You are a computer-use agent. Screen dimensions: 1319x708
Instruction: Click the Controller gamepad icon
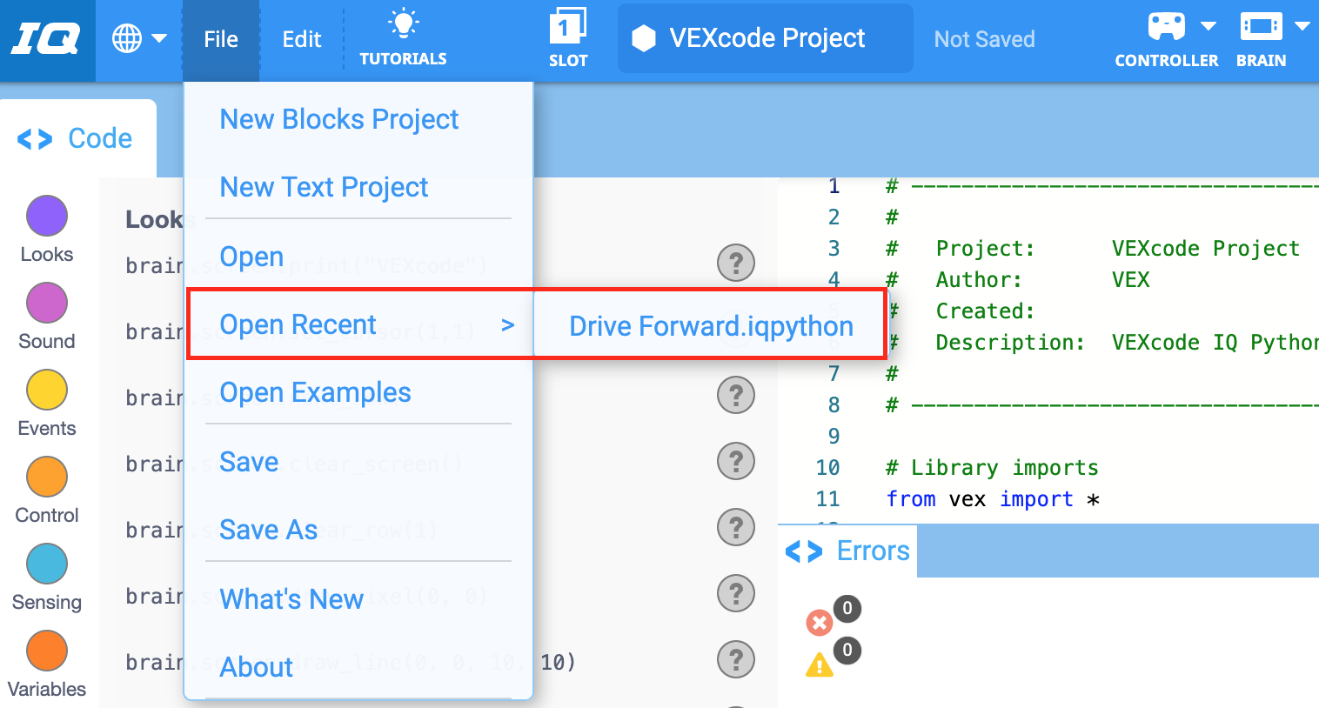[x=1166, y=26]
